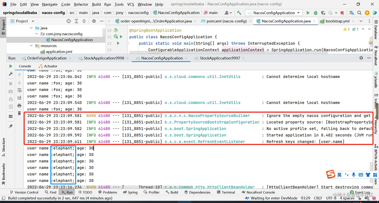The width and height of the screenshot is (379, 203).
Task: Stop the running process with the red square
Action: click(342, 13)
